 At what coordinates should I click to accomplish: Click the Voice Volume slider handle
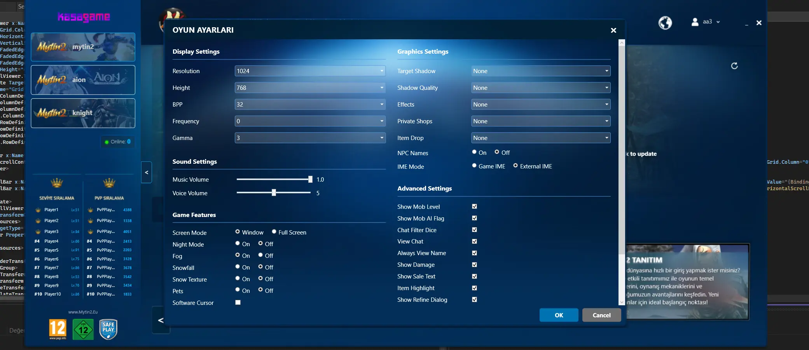point(274,193)
